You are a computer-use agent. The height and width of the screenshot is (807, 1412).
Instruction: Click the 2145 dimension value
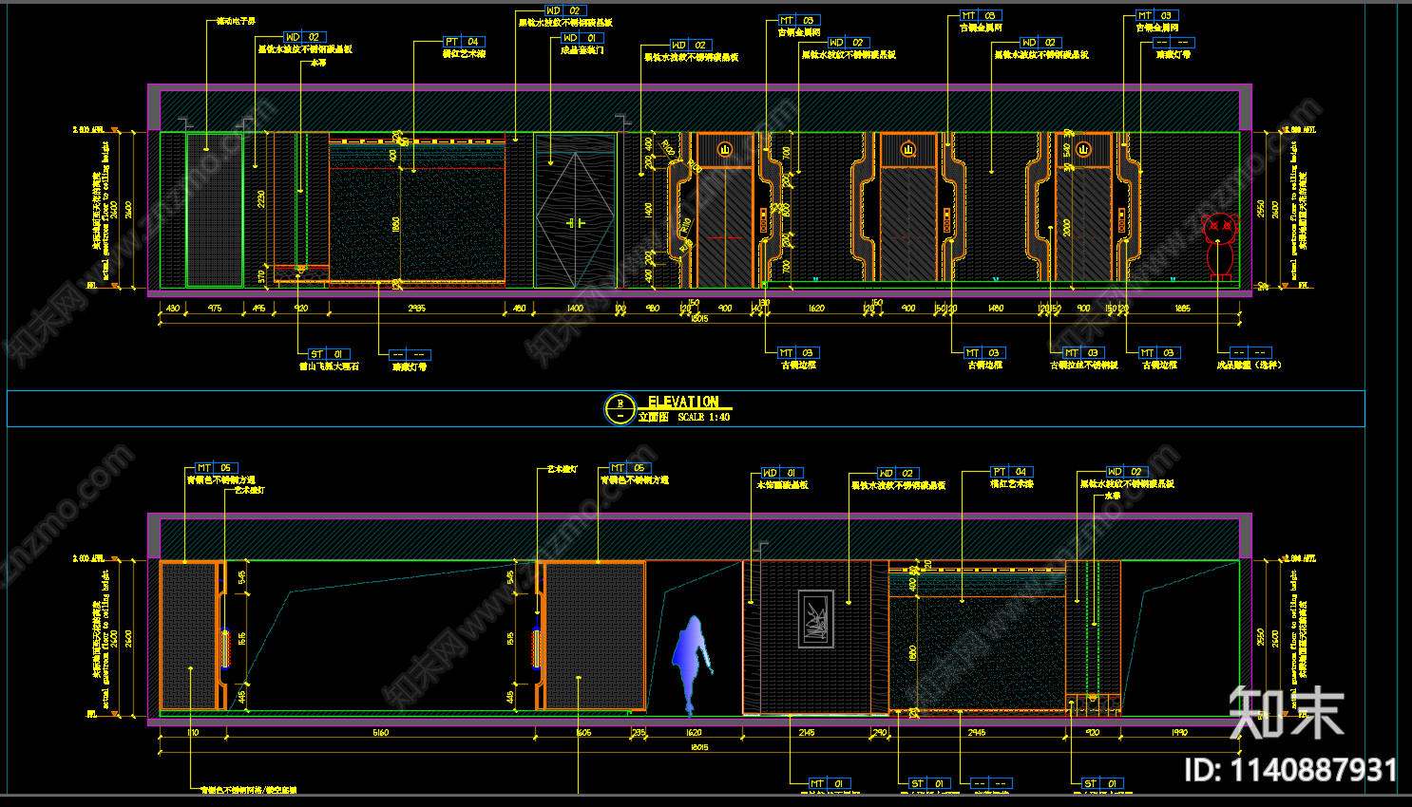coord(807,732)
